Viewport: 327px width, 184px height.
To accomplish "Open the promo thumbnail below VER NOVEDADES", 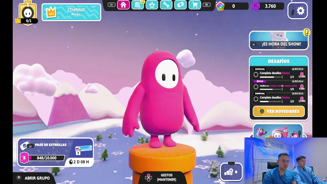I will [x=278, y=131].
